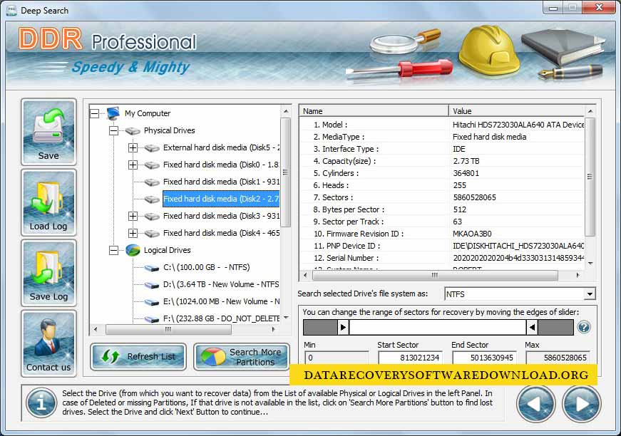This screenshot has height=436, width=621.
Task: Select Fixed hard disk media Disk1 row
Action: tap(221, 182)
